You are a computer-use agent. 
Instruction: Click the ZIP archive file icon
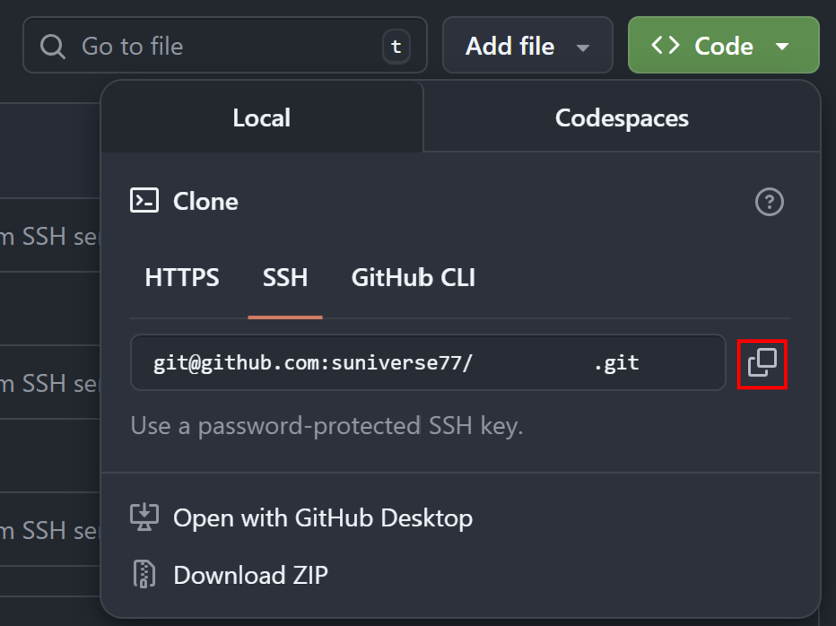[x=144, y=574]
